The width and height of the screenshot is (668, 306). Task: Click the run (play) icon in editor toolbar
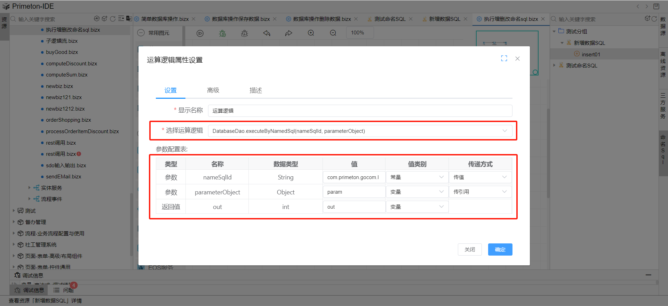(x=200, y=33)
